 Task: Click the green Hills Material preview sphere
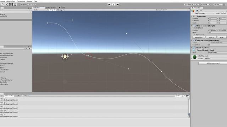point(195,57)
